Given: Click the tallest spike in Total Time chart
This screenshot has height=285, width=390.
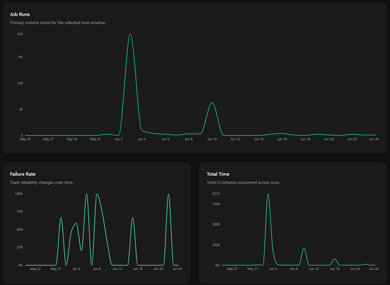Looking at the screenshot, I should (268, 194).
